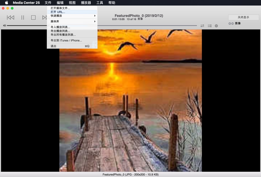Viewport: 261px width, 177px height.
Task: Select 打开媒体文件... from the menu
Action: coord(60,8)
